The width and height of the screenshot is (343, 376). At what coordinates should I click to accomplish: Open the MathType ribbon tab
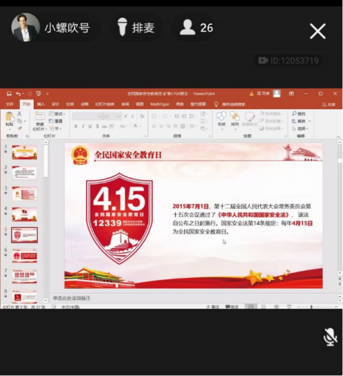point(160,104)
